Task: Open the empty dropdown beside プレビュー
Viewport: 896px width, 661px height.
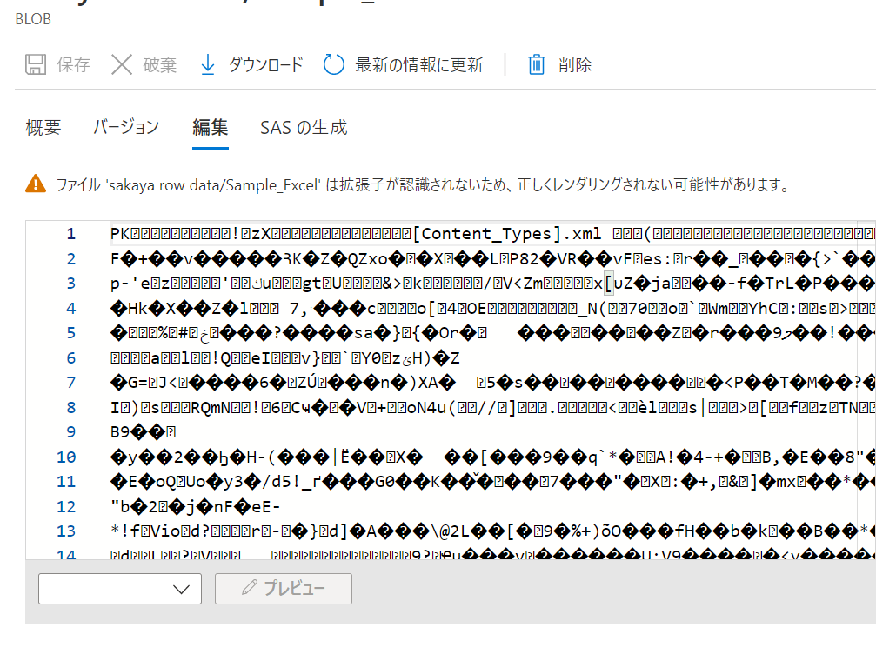Action: coord(120,589)
